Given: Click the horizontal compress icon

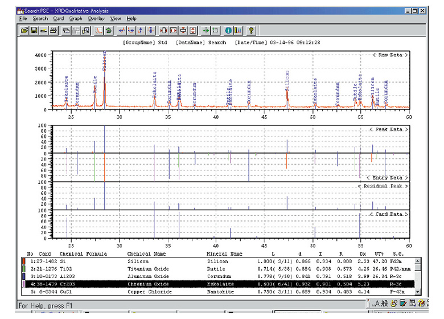Looking at the screenshot, I should 164,30.
